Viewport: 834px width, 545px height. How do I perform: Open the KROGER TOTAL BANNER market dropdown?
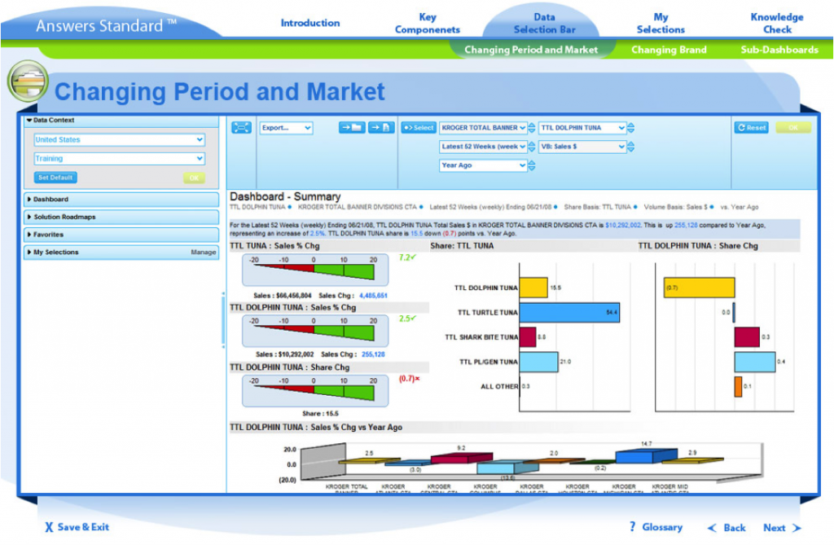click(483, 128)
